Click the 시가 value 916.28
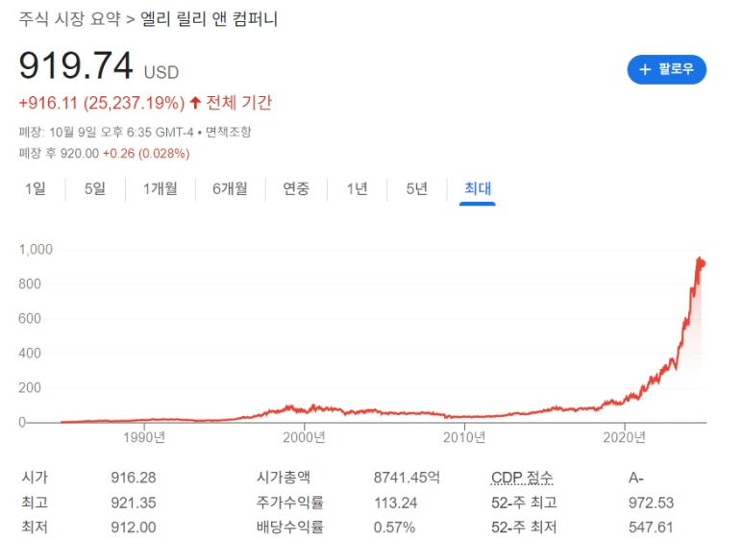The height and width of the screenshot is (541, 743). coord(134,478)
